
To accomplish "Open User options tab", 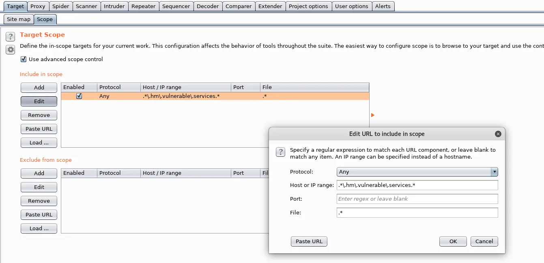I will click(352, 6).
